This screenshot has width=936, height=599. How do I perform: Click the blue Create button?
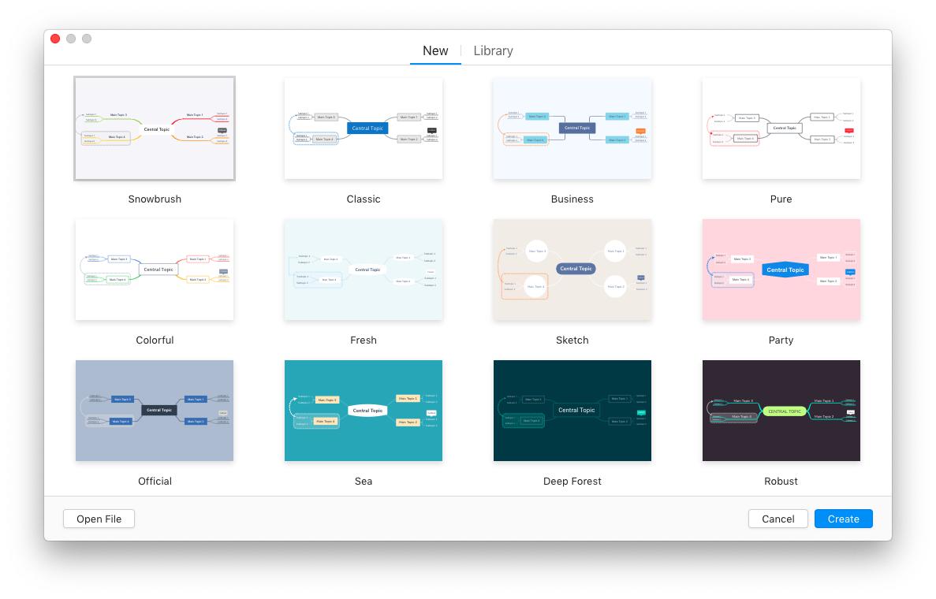pos(844,519)
